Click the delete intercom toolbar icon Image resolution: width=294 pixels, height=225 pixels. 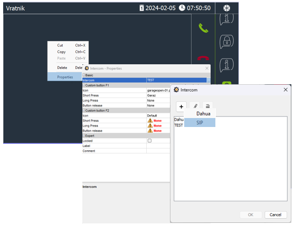pyautogui.click(x=207, y=106)
